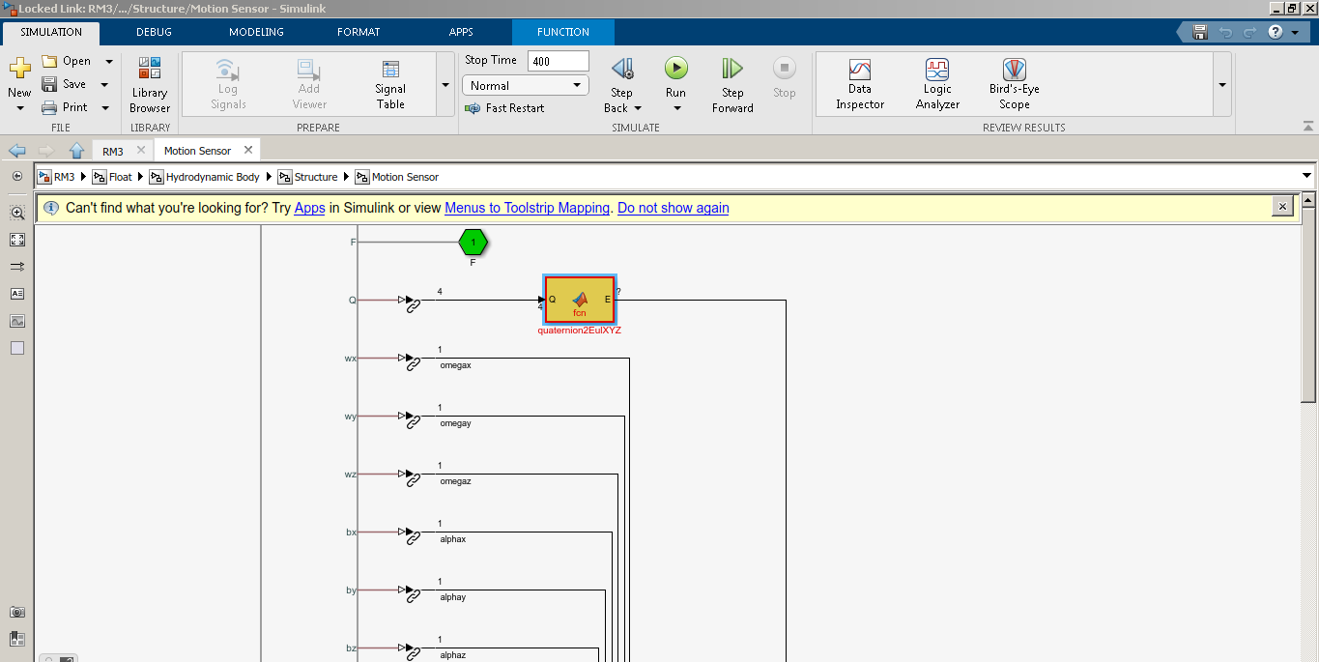This screenshot has width=1319, height=662.
Task: Collapse the explorer bar with the circled arrow
Action: pos(16,176)
